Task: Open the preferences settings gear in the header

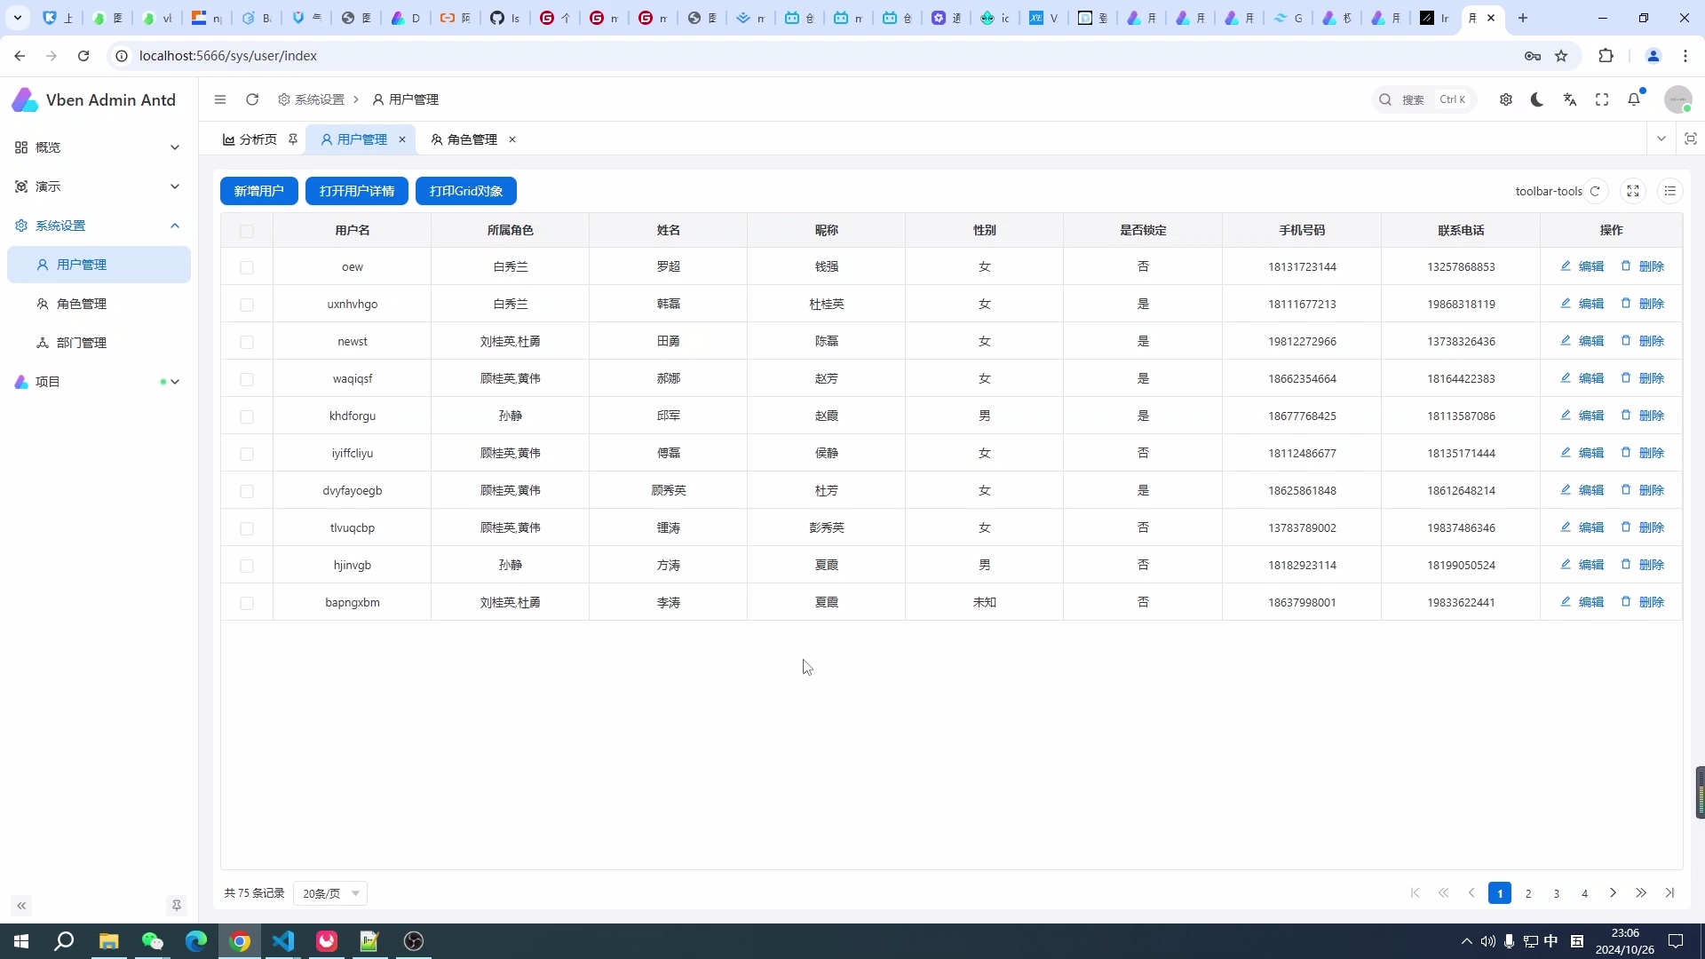Action: pos(1506,99)
